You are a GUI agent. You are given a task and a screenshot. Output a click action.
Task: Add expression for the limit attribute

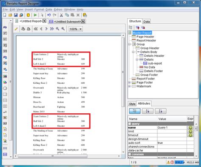click(x=190, y=131)
